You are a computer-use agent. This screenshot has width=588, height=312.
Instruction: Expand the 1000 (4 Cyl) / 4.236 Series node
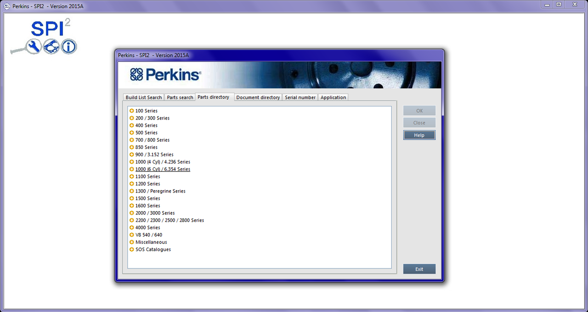(x=132, y=162)
